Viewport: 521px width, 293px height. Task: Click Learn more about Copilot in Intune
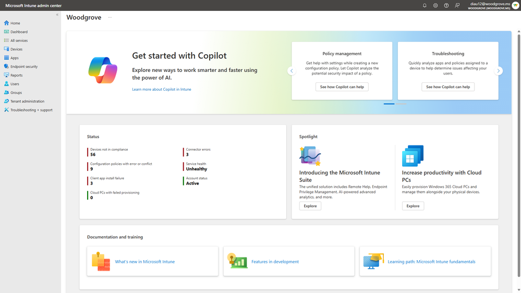162,89
